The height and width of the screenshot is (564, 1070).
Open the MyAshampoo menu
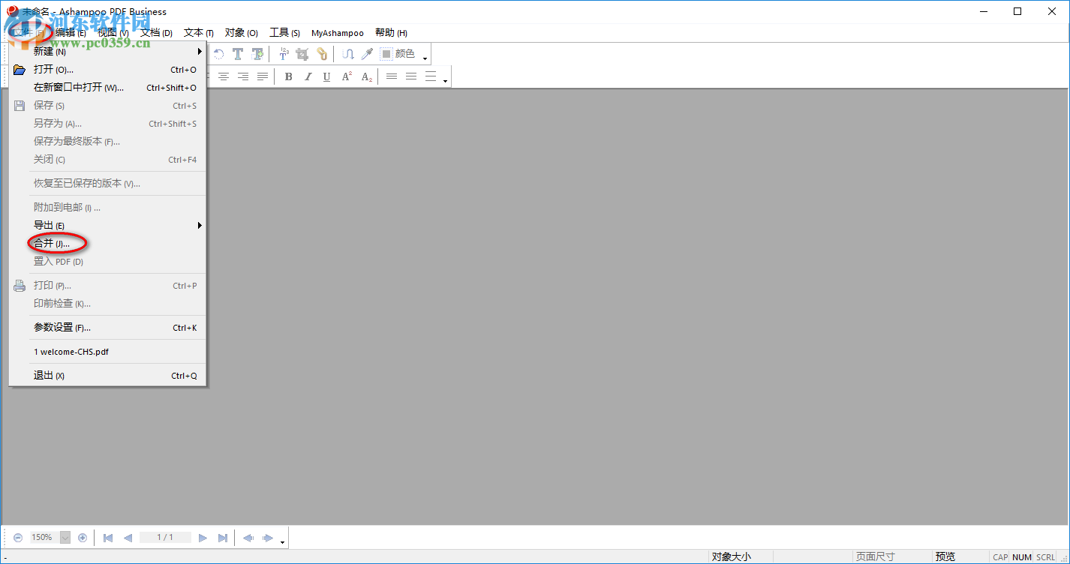tap(338, 33)
